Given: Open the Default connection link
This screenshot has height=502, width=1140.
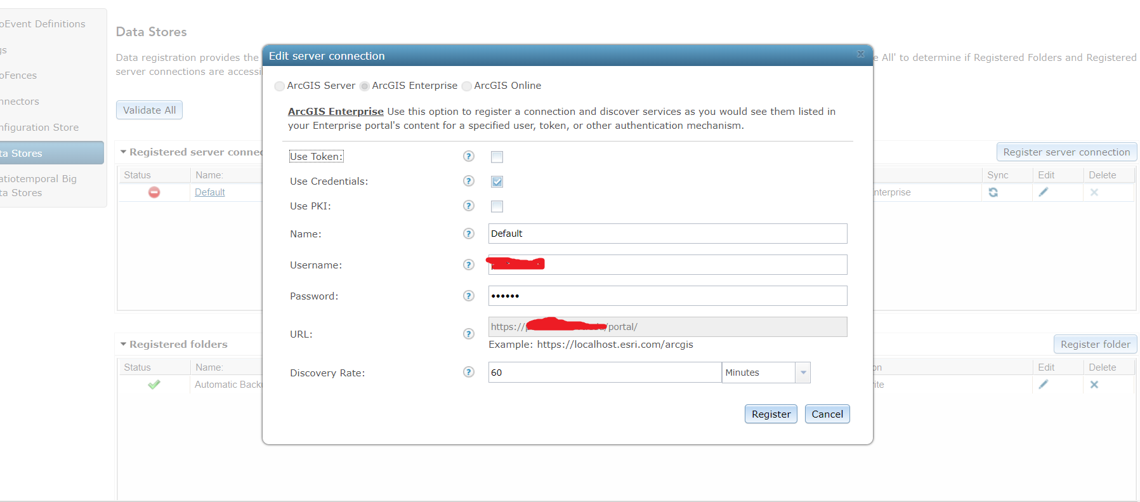Looking at the screenshot, I should click(210, 192).
